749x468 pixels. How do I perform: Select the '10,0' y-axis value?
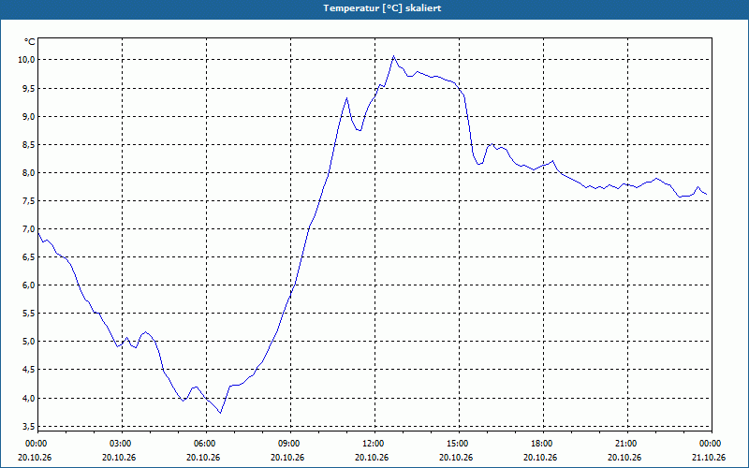tap(27, 60)
